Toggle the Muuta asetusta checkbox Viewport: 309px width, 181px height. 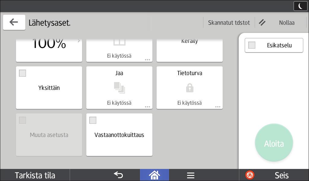(22, 120)
